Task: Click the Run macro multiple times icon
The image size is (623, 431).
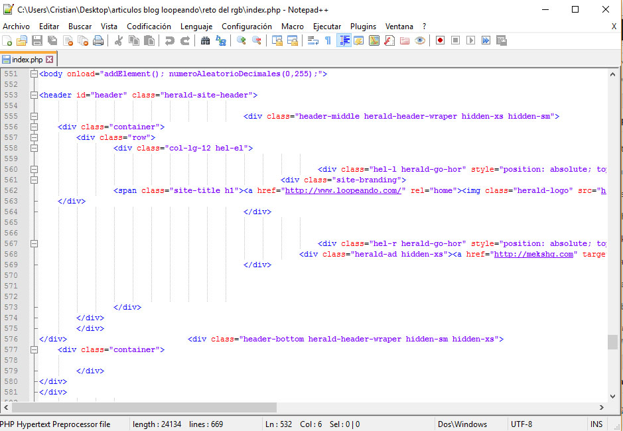Action: [x=486, y=40]
